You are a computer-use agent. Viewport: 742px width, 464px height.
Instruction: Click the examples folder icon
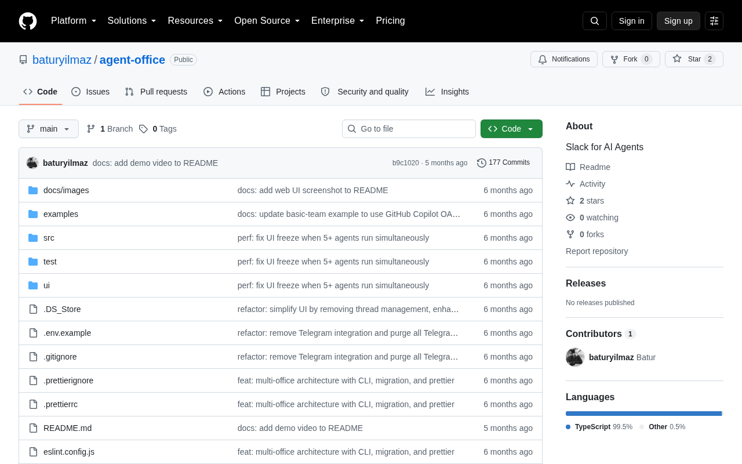tap(33, 214)
